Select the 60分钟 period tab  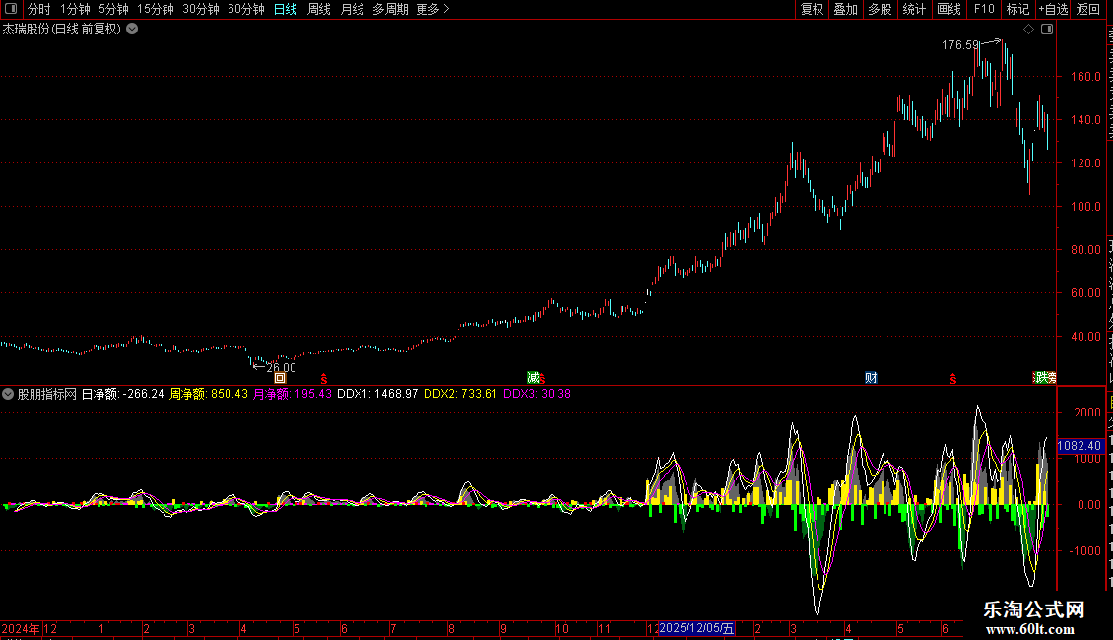click(x=245, y=9)
